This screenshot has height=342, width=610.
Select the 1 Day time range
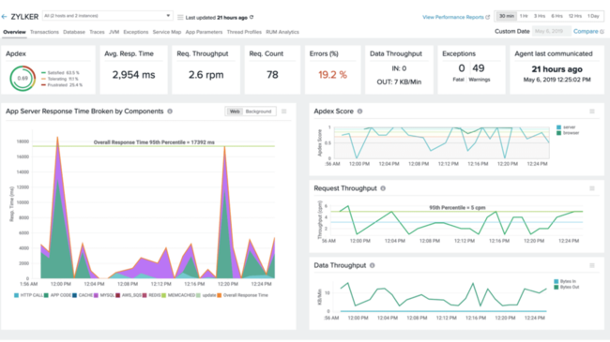pos(593,16)
